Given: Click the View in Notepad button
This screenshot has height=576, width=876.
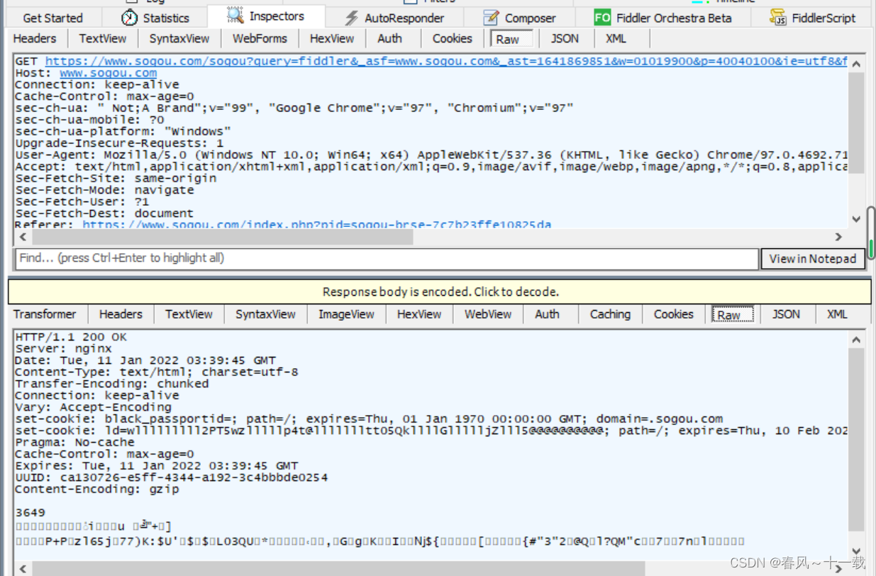Looking at the screenshot, I should point(813,259).
